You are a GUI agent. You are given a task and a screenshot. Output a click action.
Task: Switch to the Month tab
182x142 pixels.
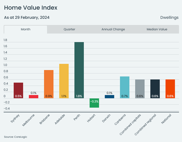point(25,29)
